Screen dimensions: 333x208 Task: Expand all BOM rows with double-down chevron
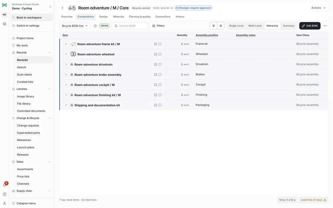coord(213,26)
